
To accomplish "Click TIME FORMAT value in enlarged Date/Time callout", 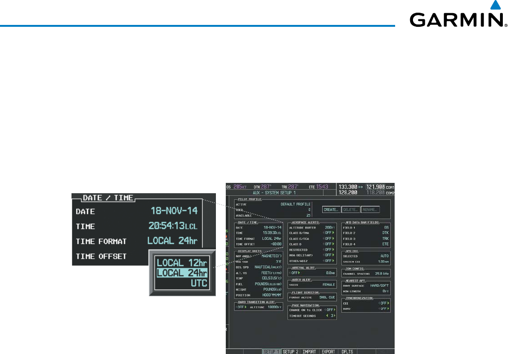I will click(x=172, y=241).
